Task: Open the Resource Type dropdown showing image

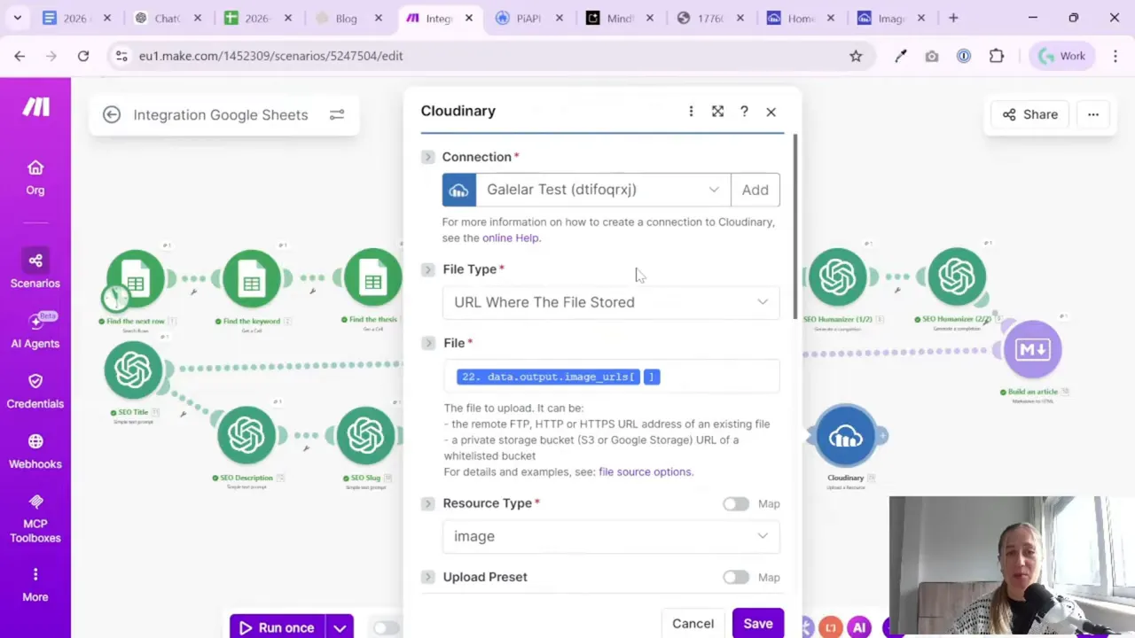Action: coord(611,536)
